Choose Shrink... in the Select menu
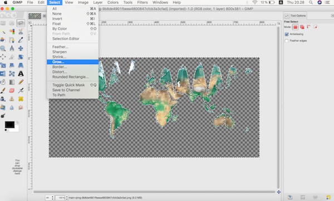This screenshot has height=201, width=334. pyautogui.click(x=72, y=57)
